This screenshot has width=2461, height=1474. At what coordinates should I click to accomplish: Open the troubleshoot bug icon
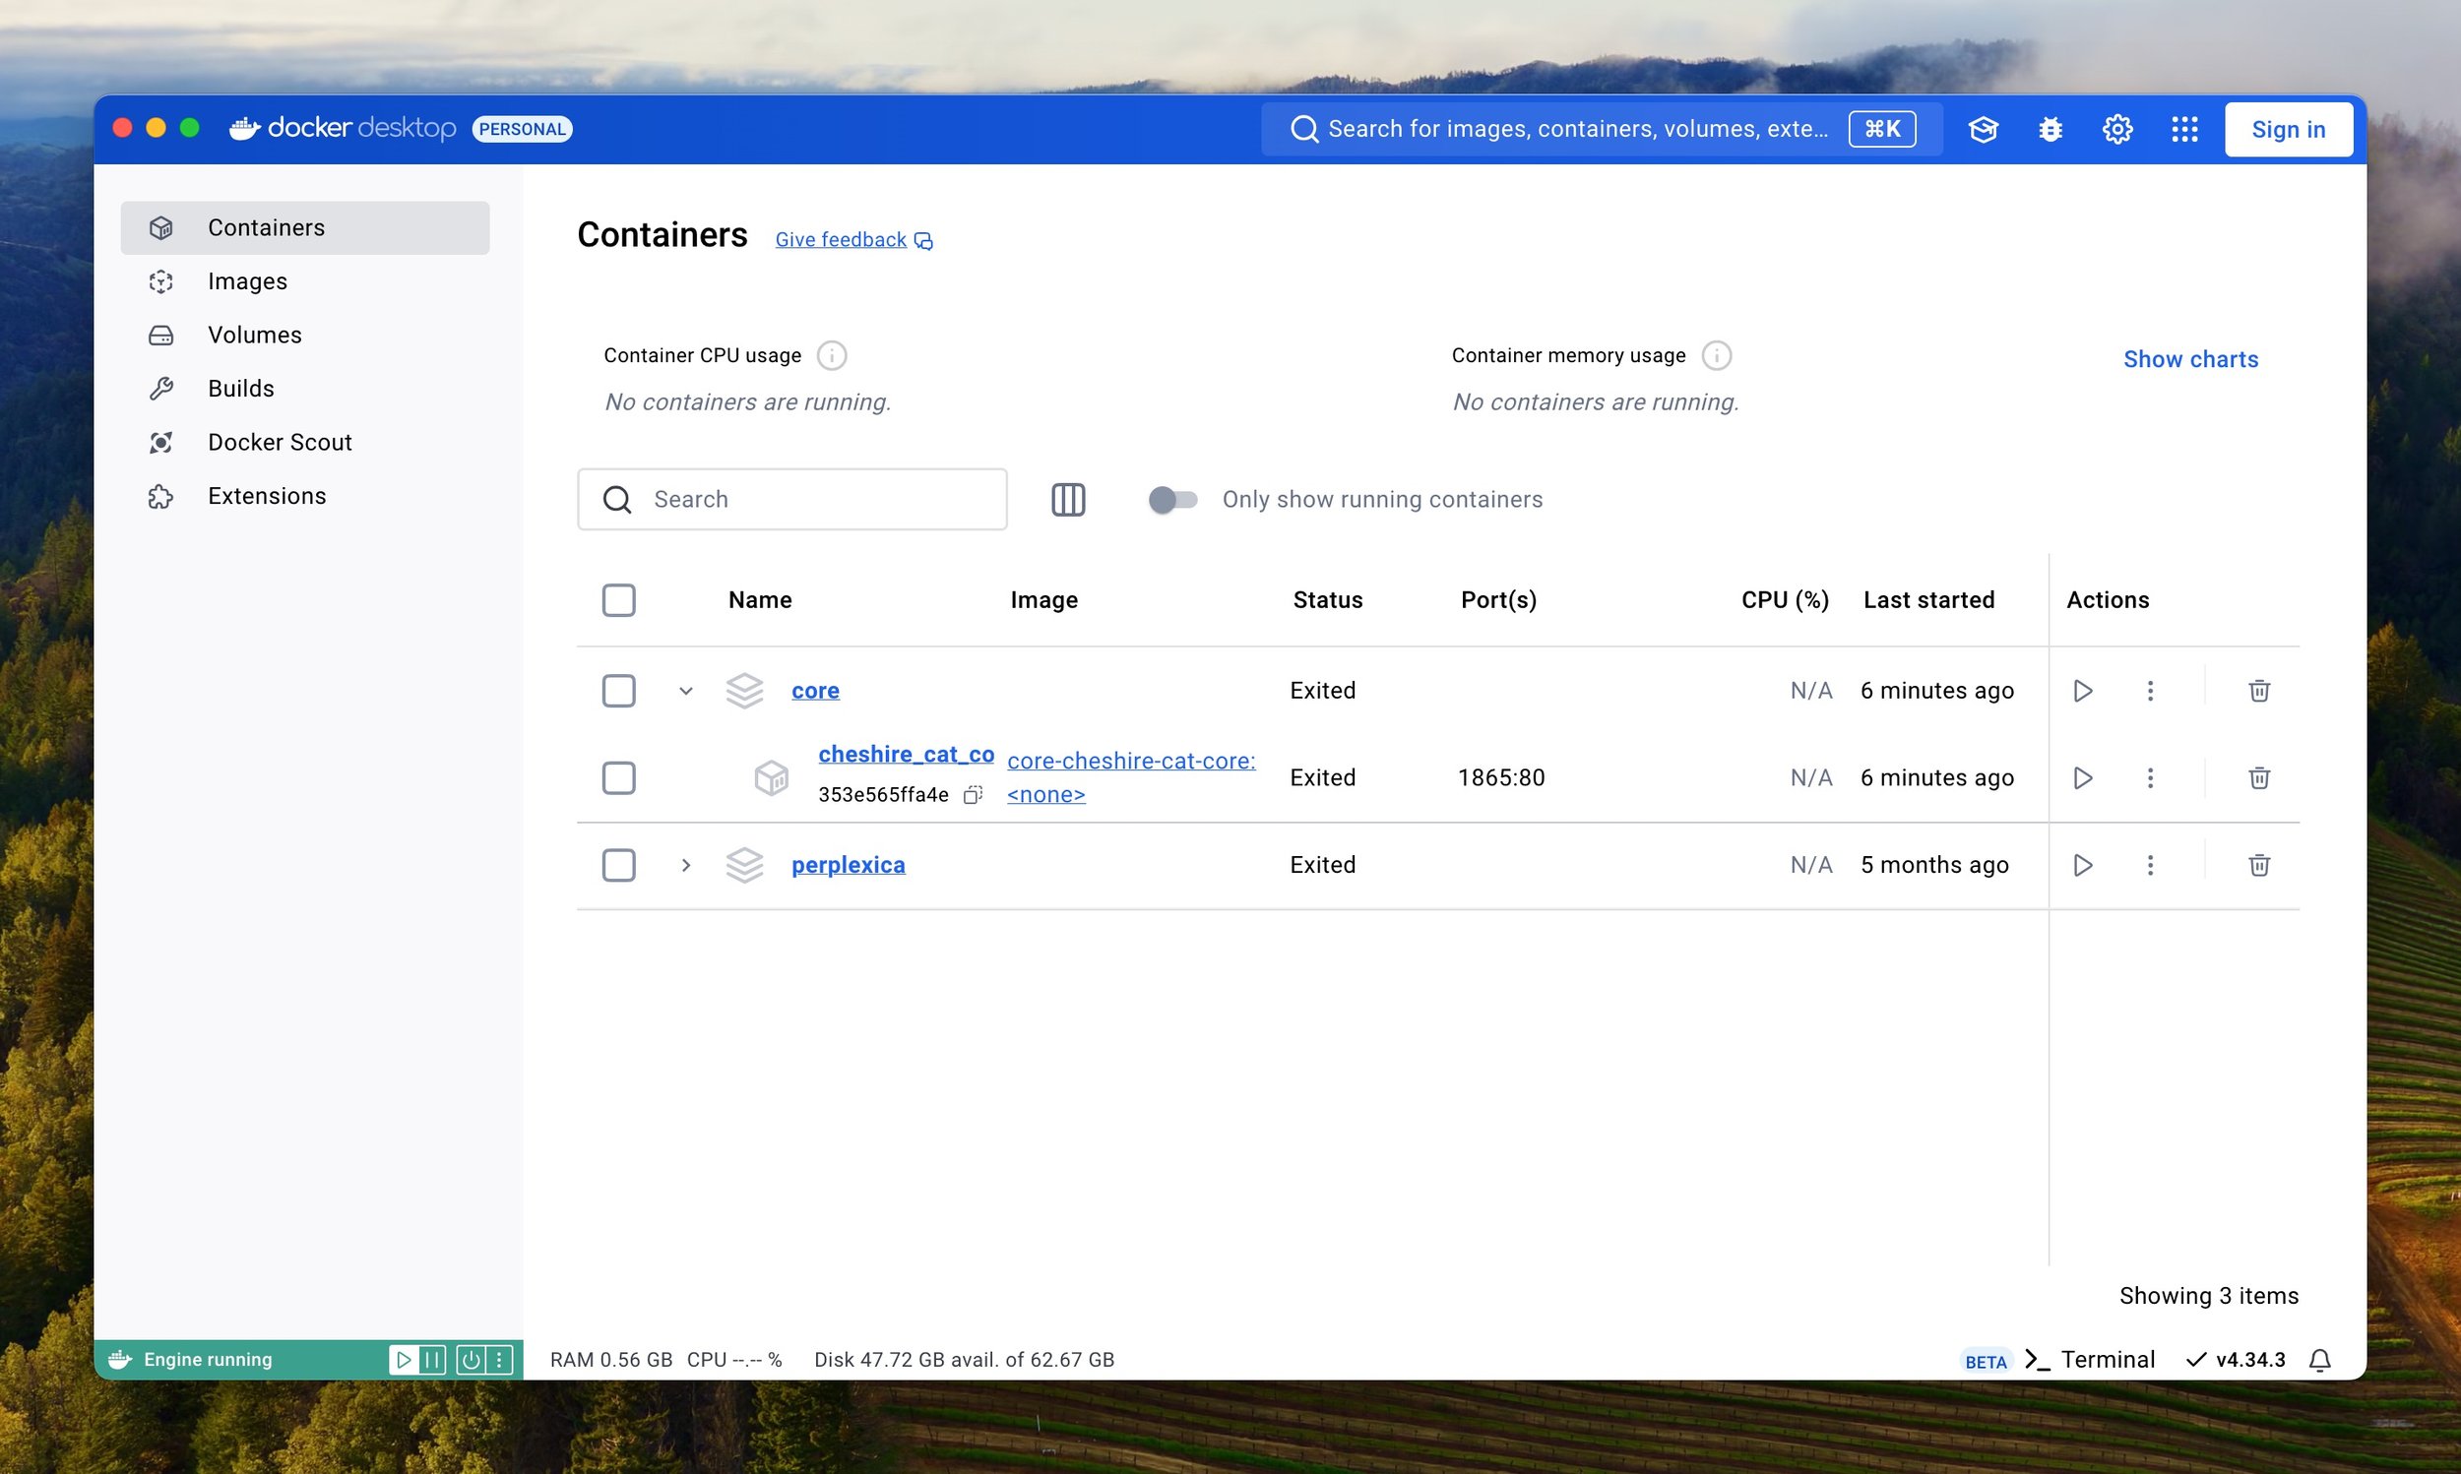[x=2051, y=129]
